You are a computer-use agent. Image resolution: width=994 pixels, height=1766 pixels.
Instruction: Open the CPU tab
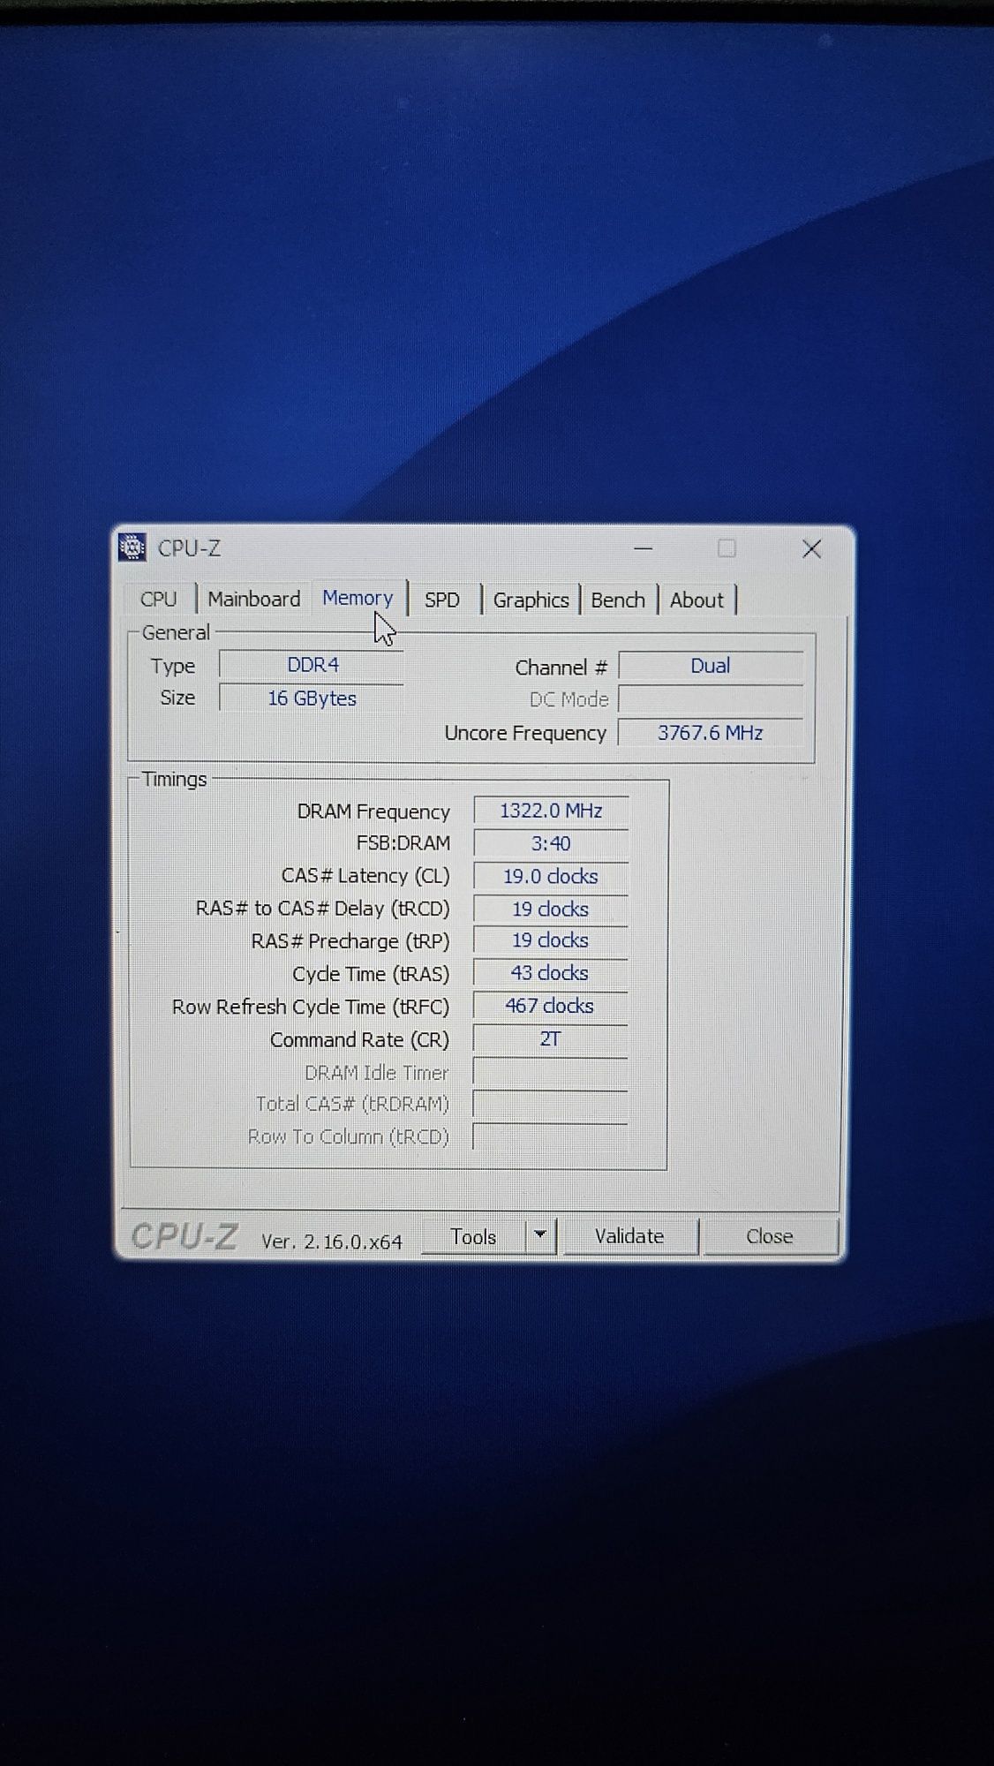159,599
